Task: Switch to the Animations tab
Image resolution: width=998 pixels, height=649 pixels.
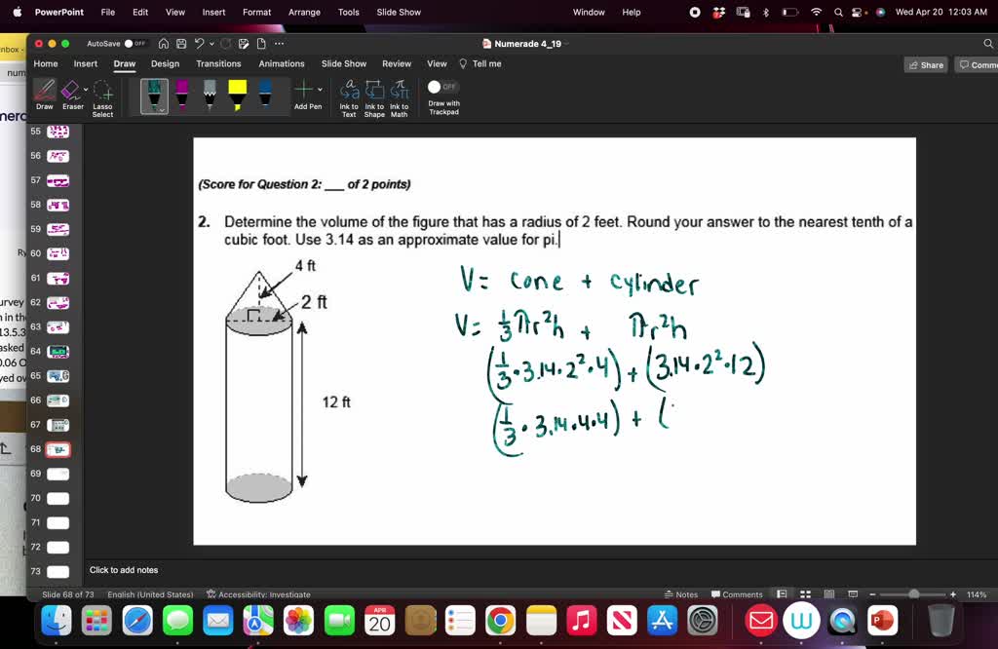Action: pos(281,63)
